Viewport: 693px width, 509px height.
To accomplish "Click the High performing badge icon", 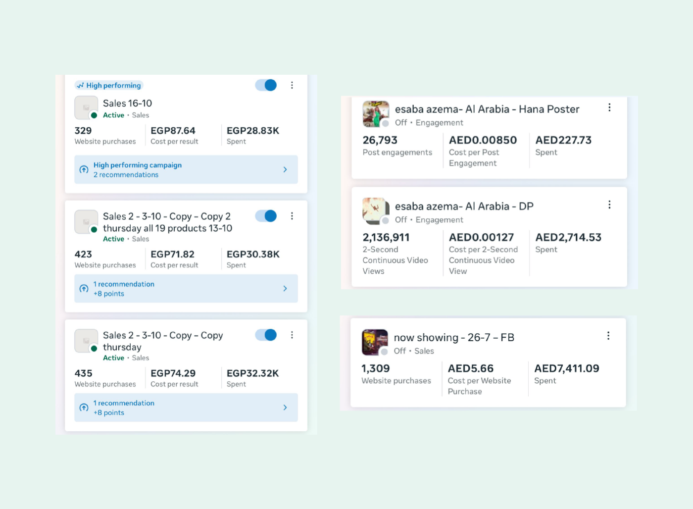I will [81, 86].
